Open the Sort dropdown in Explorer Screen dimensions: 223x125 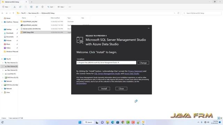[x=51, y=7]
